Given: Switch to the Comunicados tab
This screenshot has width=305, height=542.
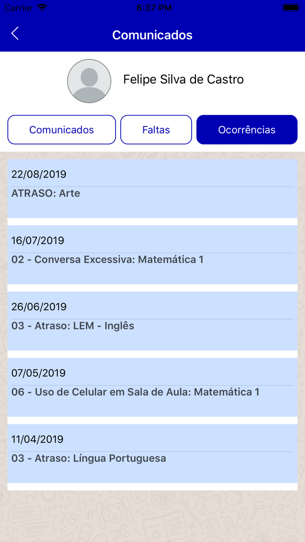Looking at the screenshot, I should point(61,129).
